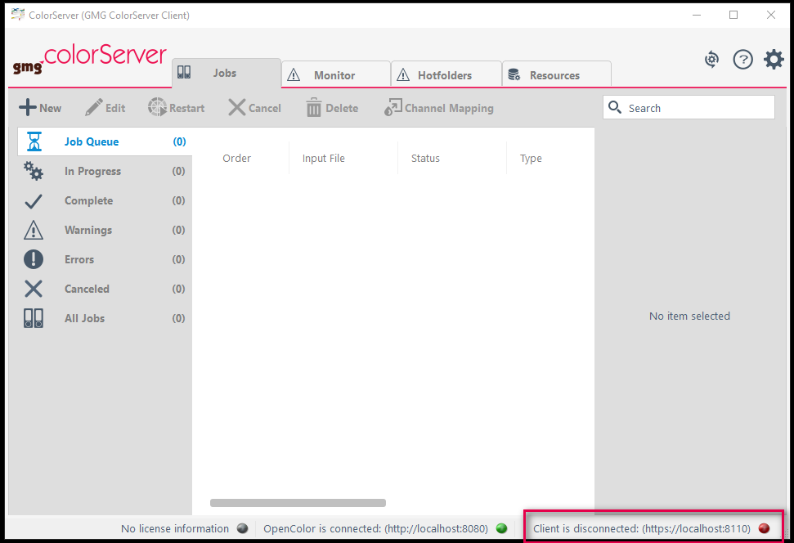The width and height of the screenshot is (794, 543).
Task: Click the grey license status indicator dot
Action: point(243,529)
